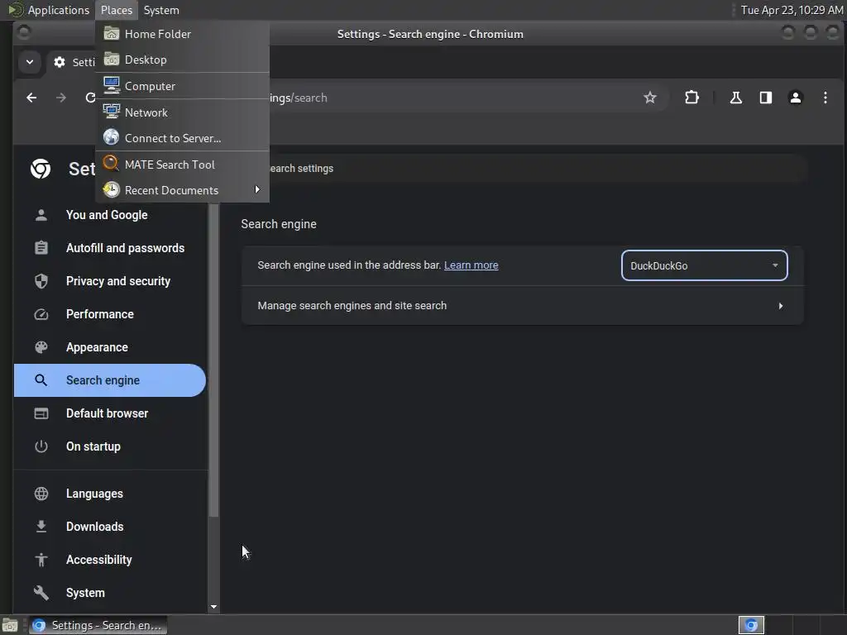Open the three-dot Chromium menu
Image resolution: width=847 pixels, height=635 pixels.
[825, 98]
